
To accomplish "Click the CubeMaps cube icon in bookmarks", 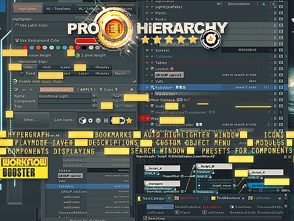I will pyautogui.click(x=232, y=207).
